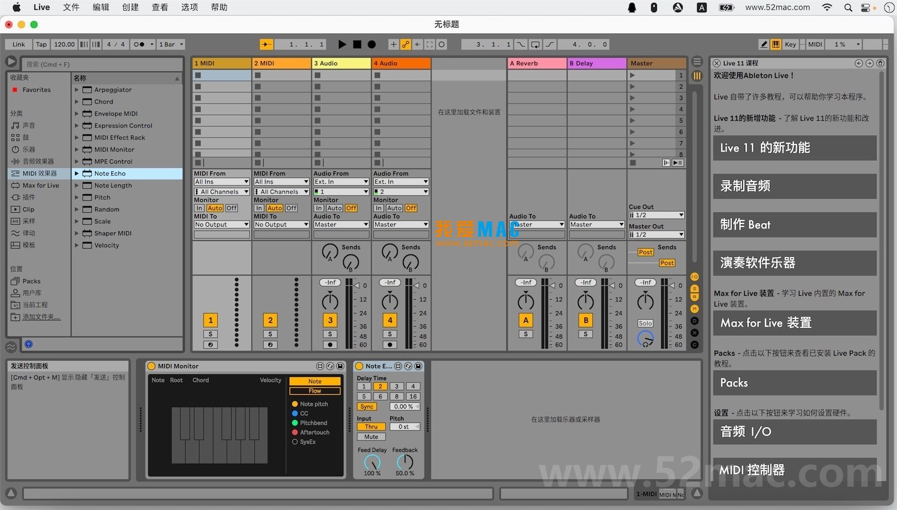Toggle the Follow playback button
Screen dimensions: 897x510
pyautogui.click(x=267, y=44)
